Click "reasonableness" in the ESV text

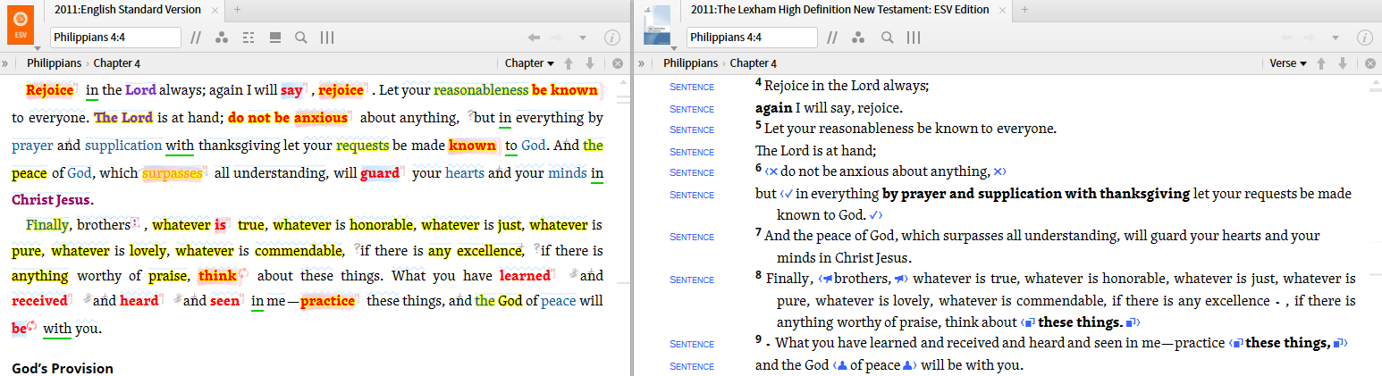click(481, 90)
